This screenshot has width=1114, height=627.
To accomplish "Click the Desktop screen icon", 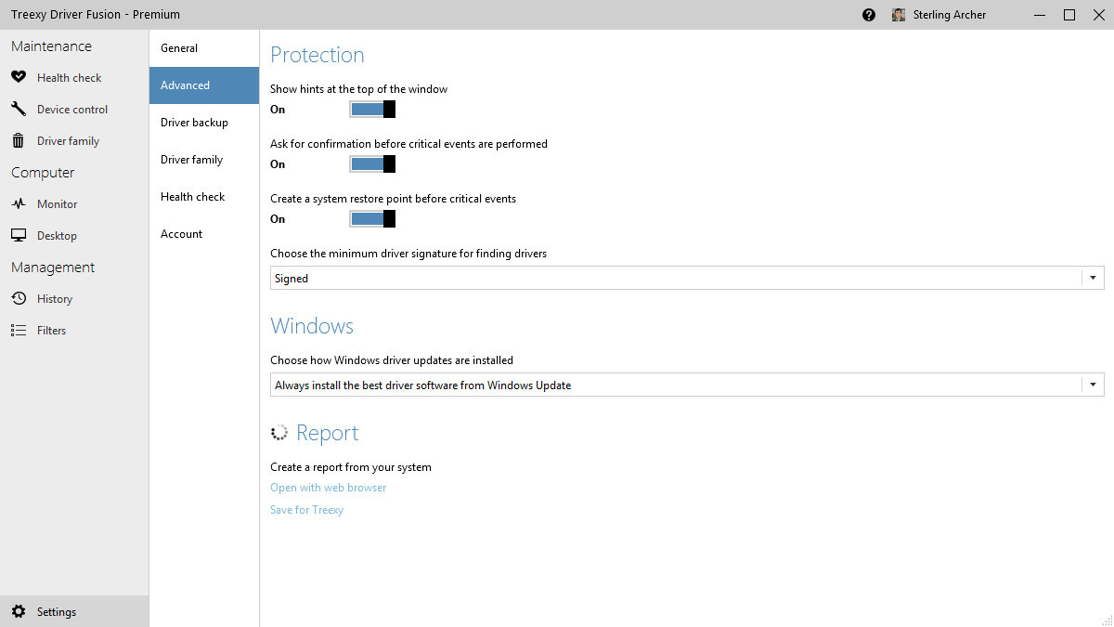I will [19, 235].
